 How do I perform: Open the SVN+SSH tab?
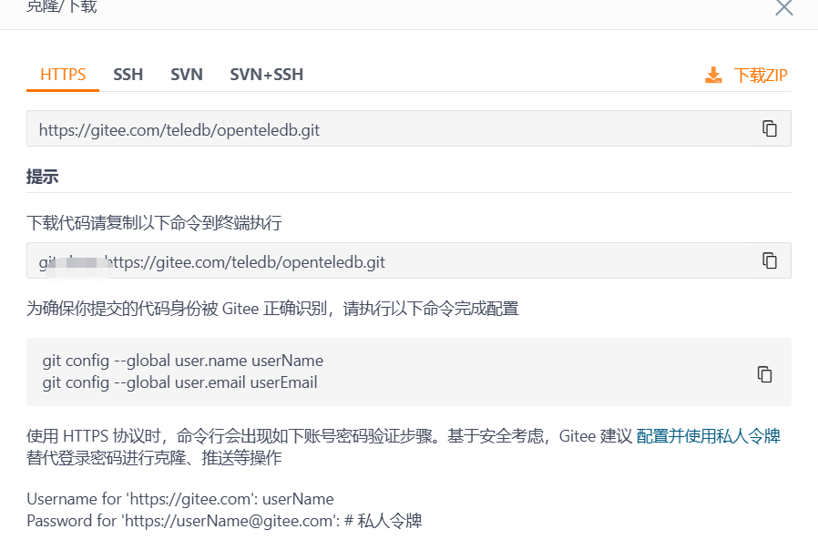coord(267,75)
